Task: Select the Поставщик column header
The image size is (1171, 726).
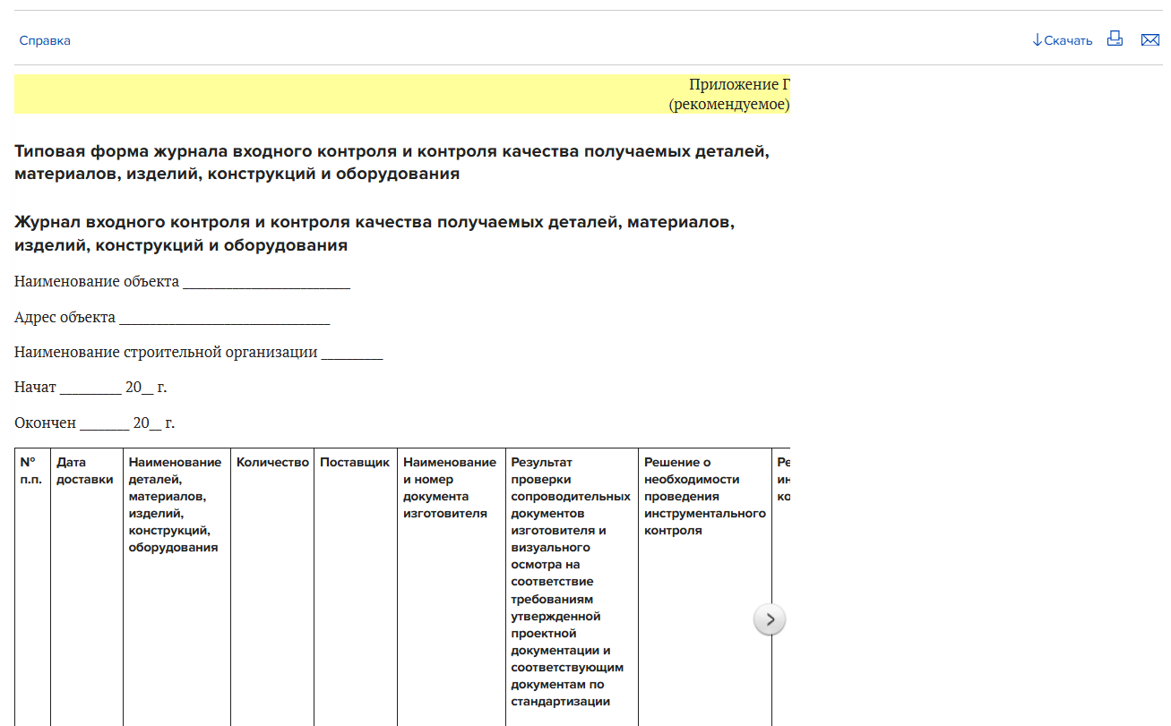Action: pyautogui.click(x=355, y=463)
